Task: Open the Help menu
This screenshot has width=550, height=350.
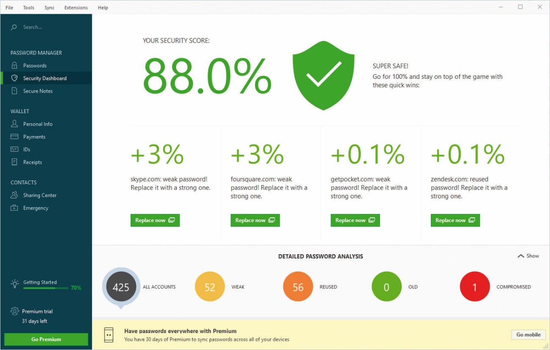Action: coord(103,8)
